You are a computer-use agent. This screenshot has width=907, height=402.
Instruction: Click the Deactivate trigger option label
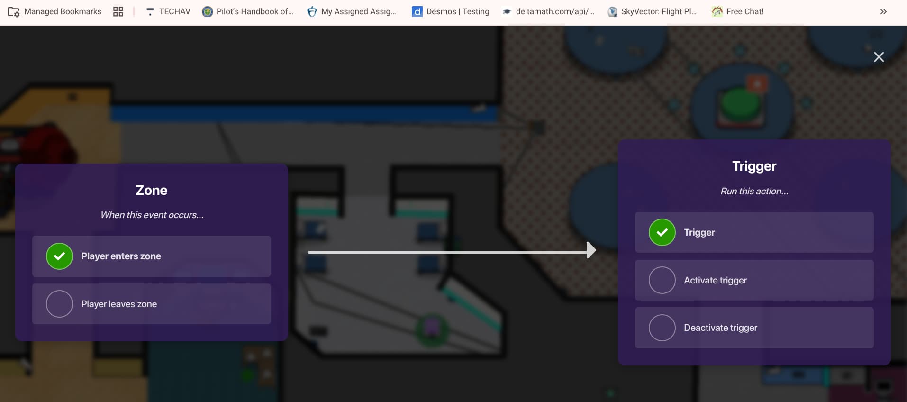point(720,328)
